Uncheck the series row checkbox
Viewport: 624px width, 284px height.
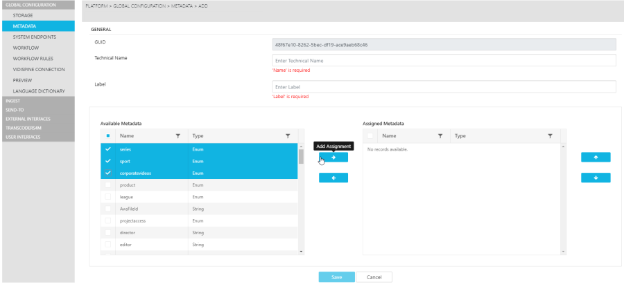tap(107, 150)
